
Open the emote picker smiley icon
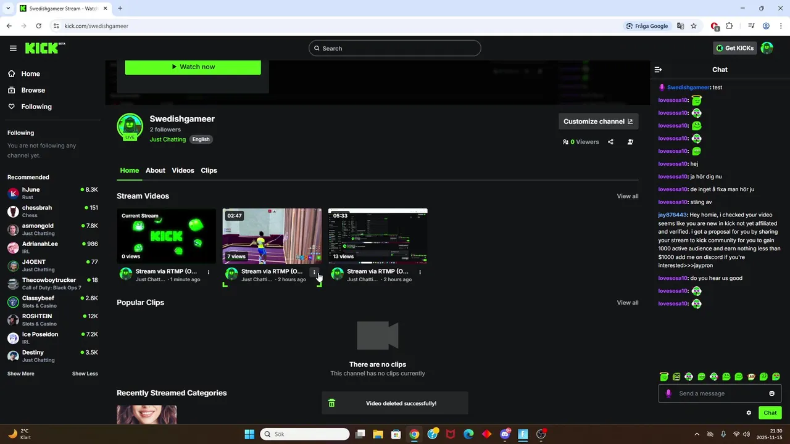pyautogui.click(x=771, y=393)
